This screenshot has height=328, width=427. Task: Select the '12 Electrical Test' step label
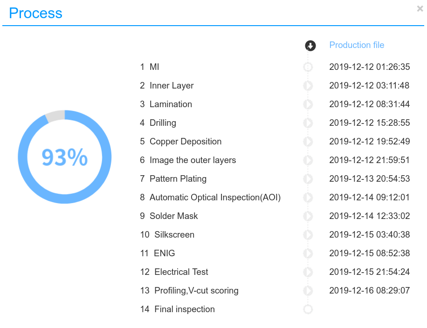point(174,272)
